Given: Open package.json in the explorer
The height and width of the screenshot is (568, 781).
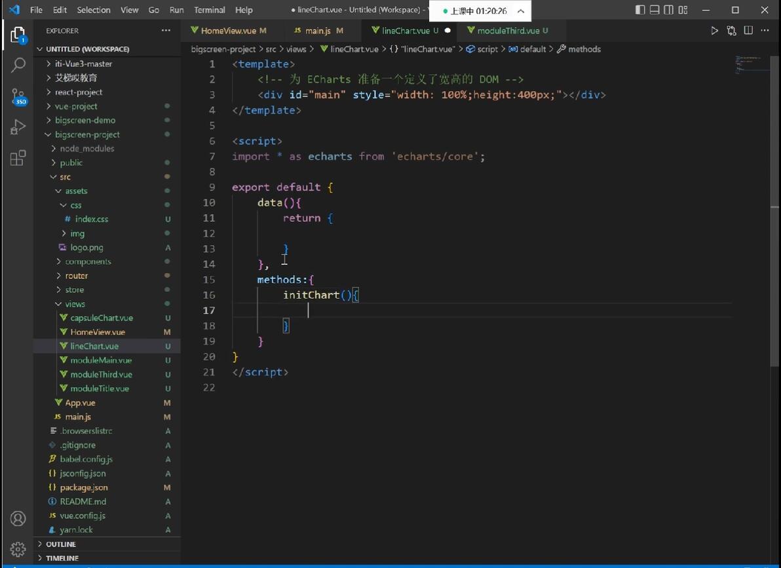Looking at the screenshot, I should (x=84, y=487).
